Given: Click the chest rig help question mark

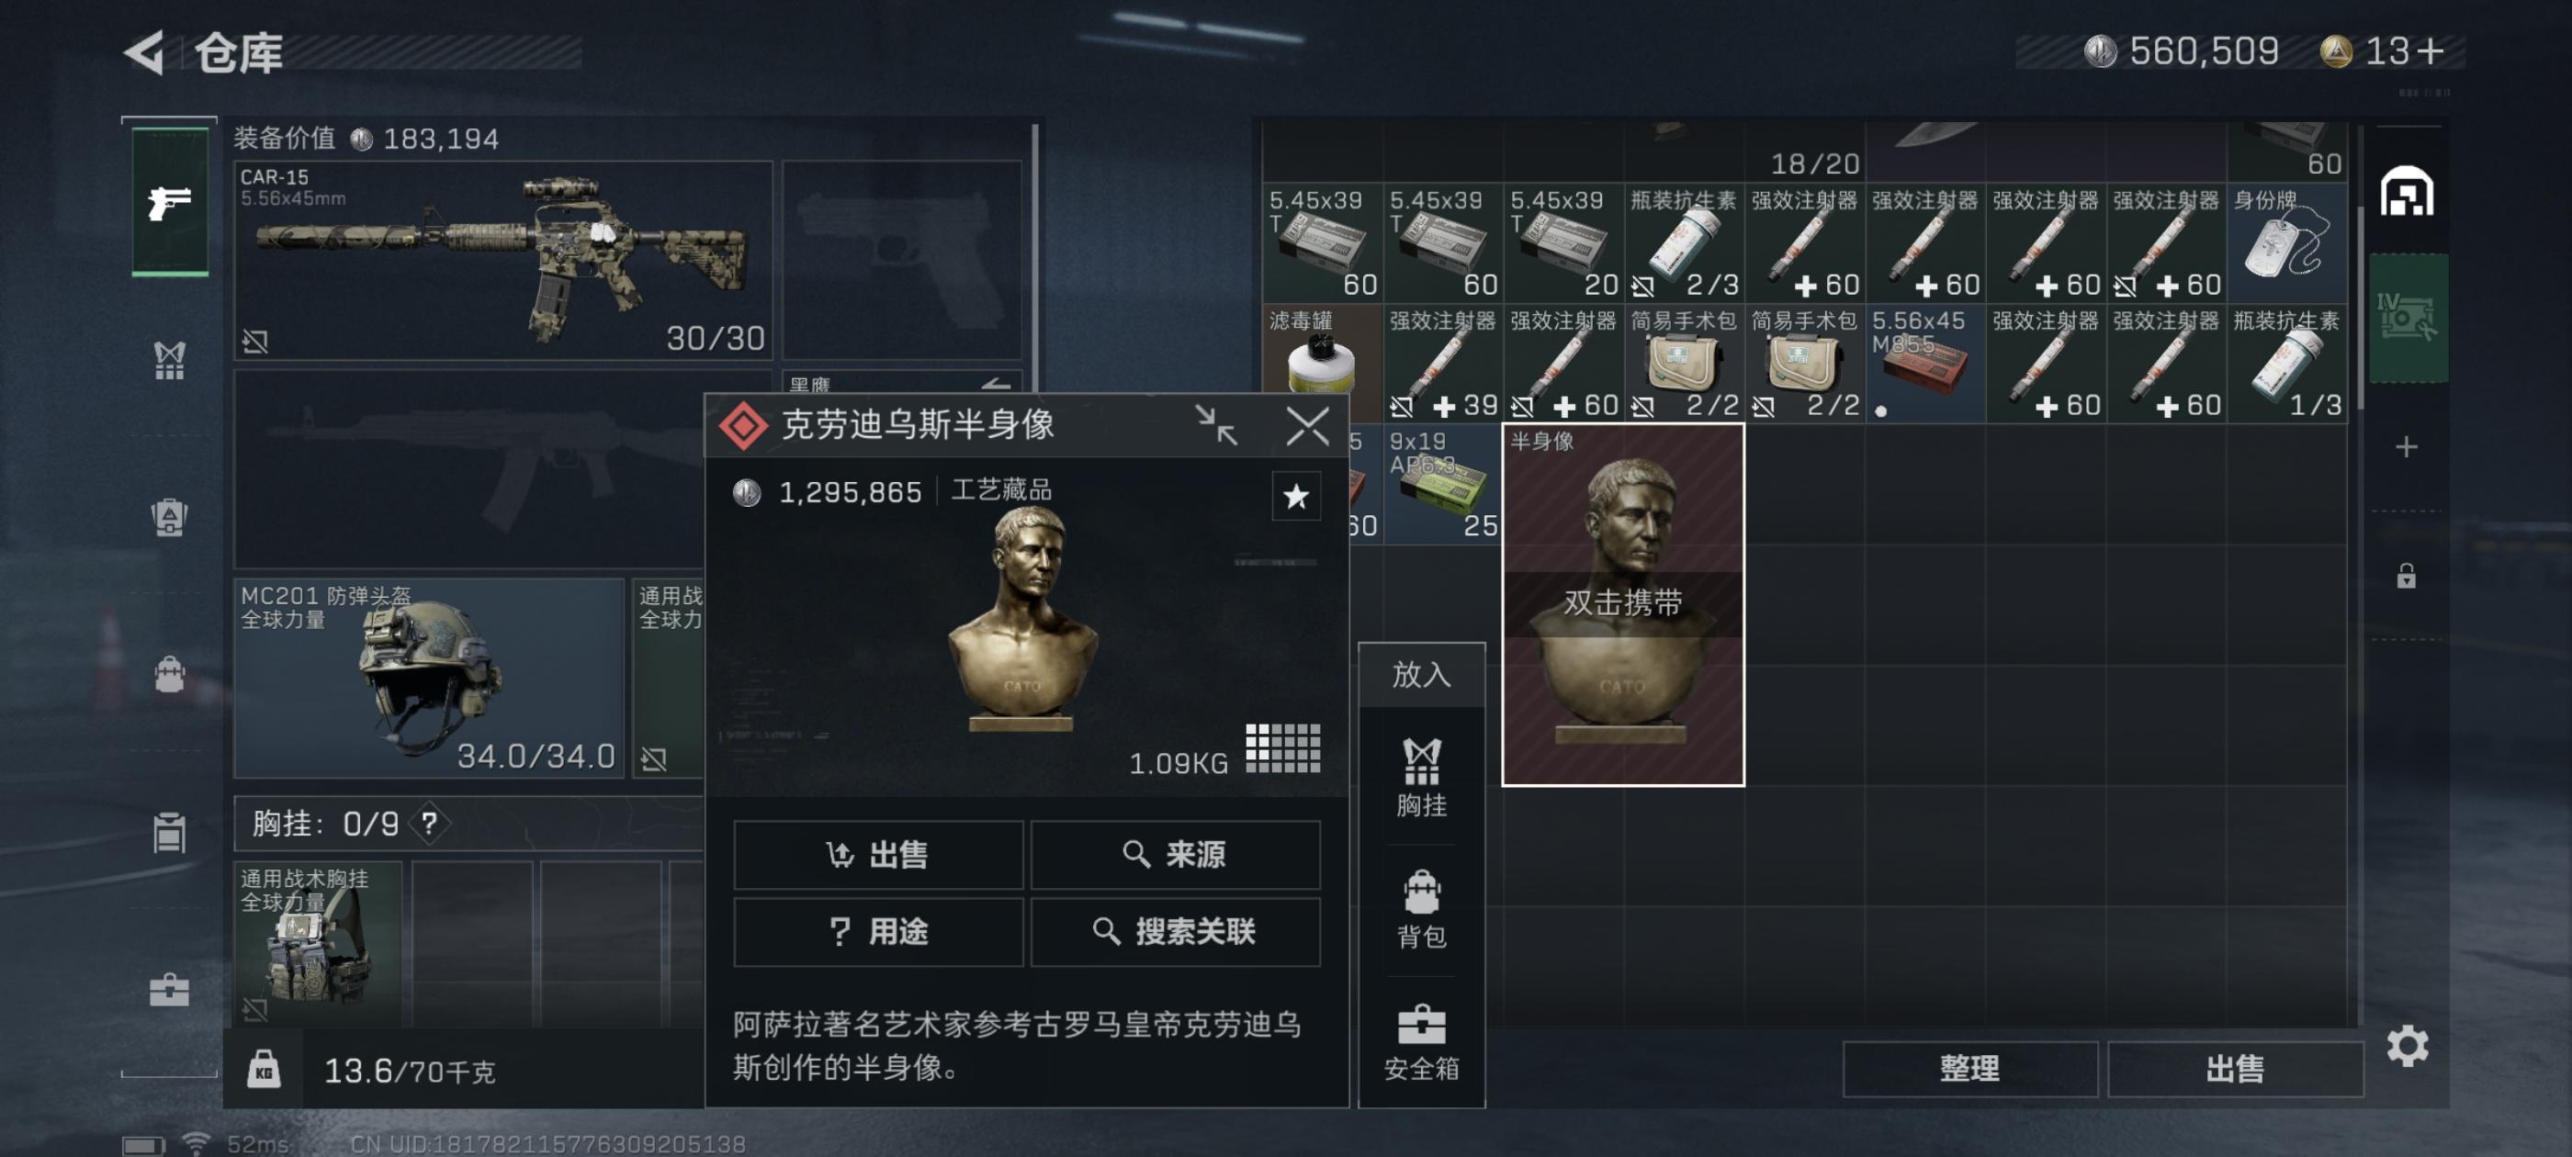Looking at the screenshot, I should [429, 824].
